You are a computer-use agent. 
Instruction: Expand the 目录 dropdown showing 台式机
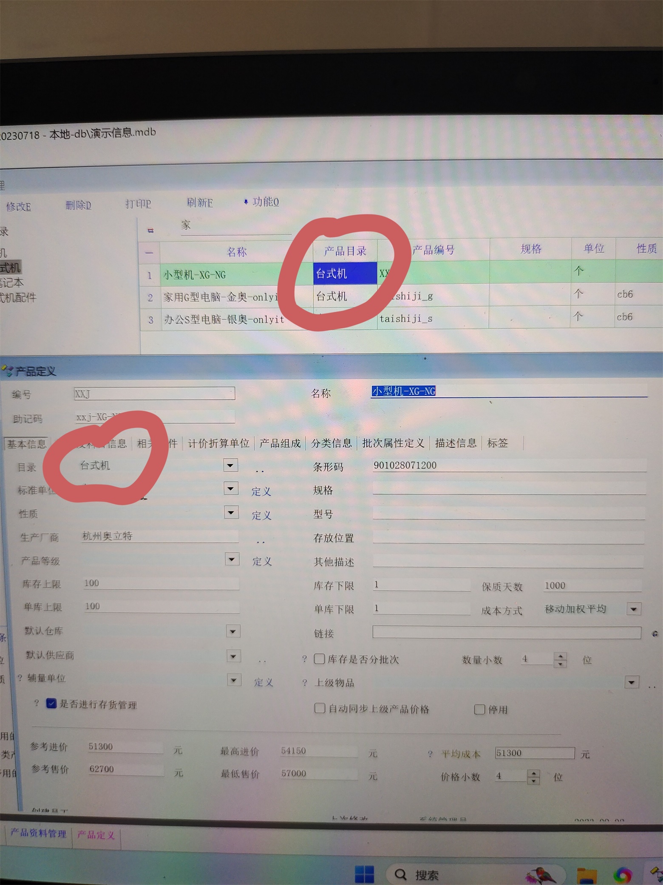click(x=230, y=465)
